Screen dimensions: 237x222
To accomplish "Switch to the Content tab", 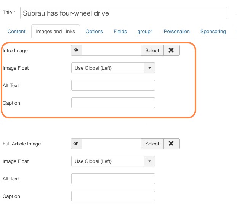I will pos(16,31).
